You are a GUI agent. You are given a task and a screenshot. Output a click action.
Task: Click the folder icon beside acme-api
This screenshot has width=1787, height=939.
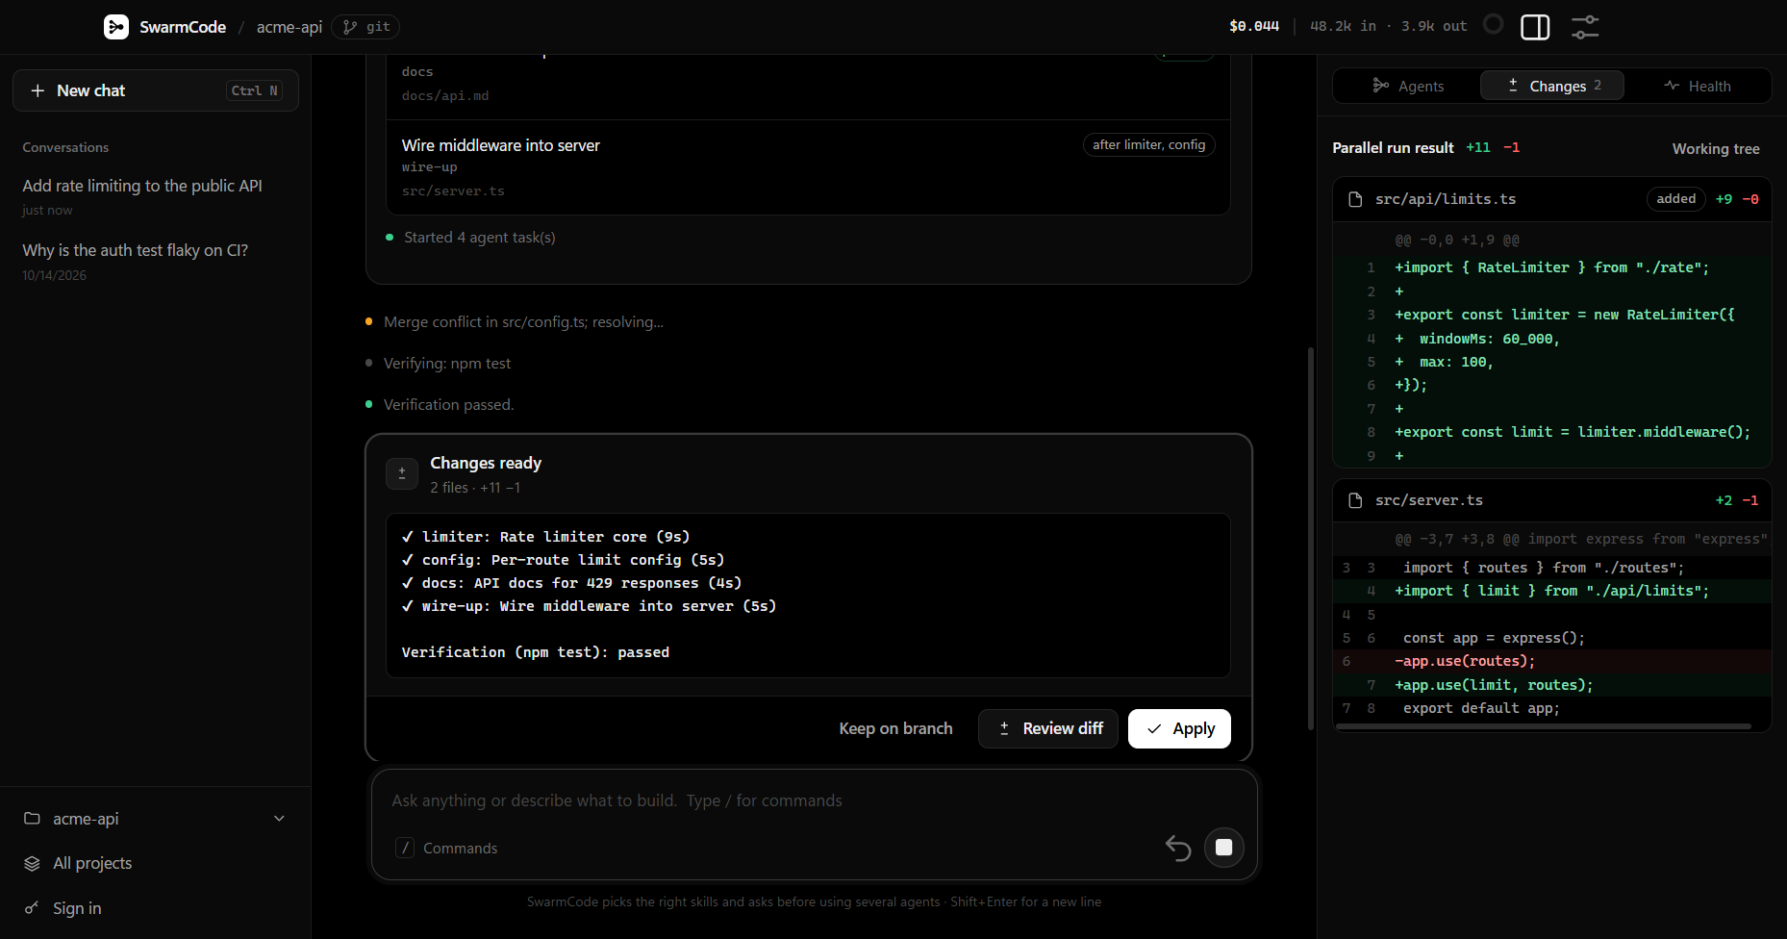32,819
